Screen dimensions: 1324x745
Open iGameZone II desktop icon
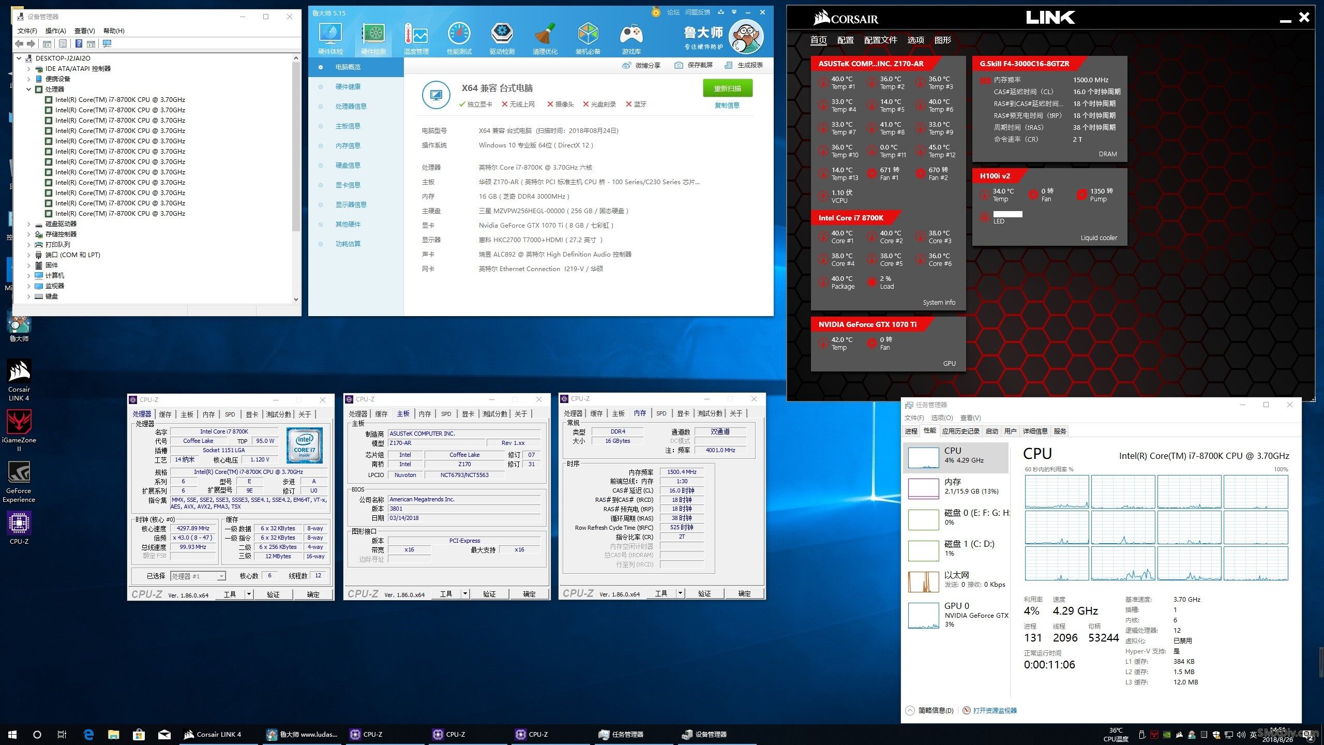(x=19, y=430)
